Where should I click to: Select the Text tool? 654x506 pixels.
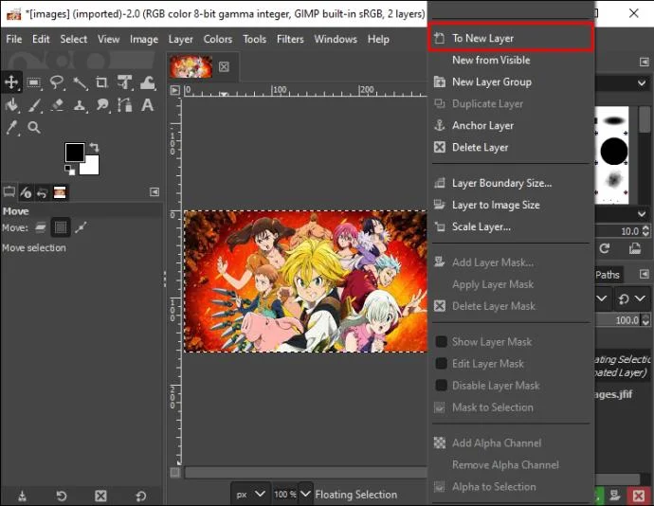coord(147,104)
